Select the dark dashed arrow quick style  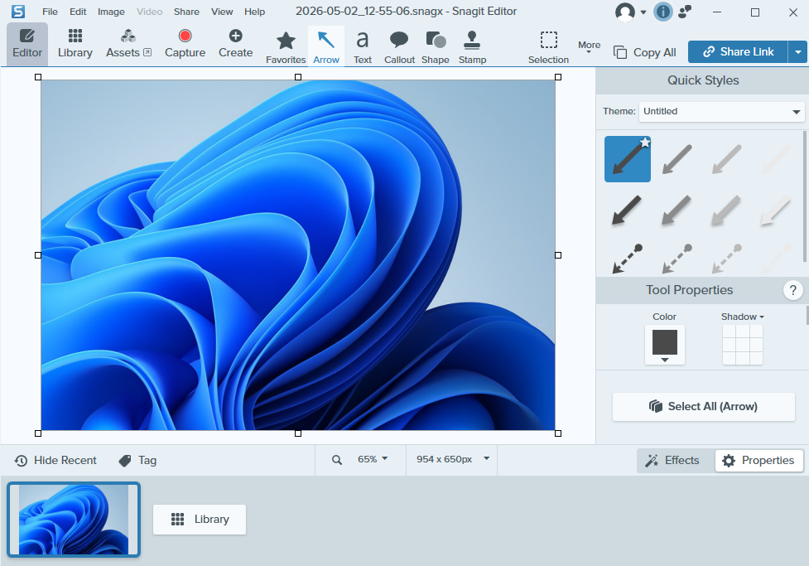pyautogui.click(x=627, y=259)
